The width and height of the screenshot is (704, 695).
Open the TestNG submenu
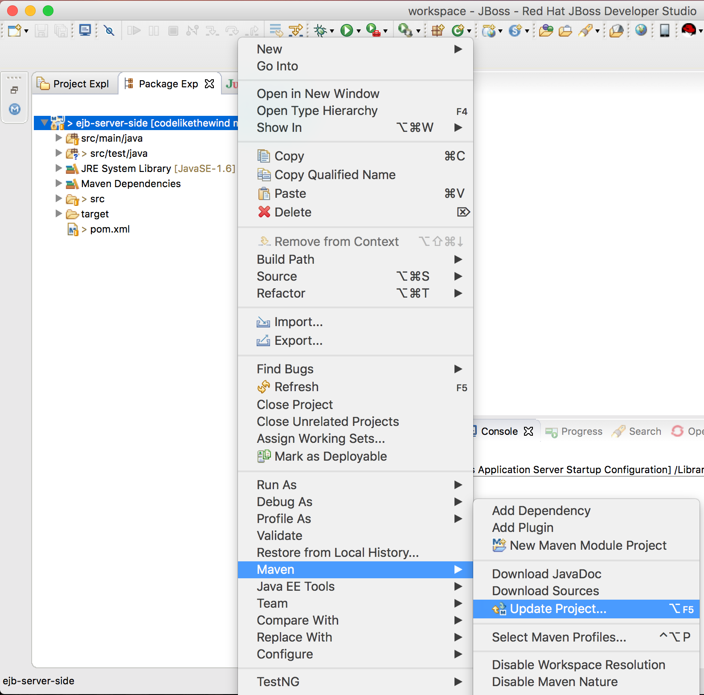tap(355, 682)
